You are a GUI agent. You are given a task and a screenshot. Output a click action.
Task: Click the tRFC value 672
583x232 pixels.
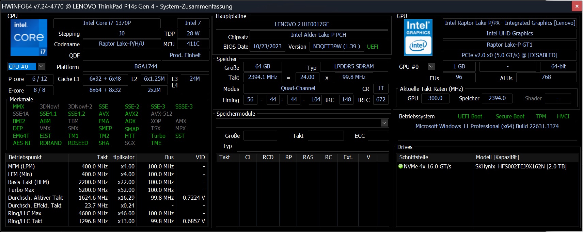(x=381, y=100)
